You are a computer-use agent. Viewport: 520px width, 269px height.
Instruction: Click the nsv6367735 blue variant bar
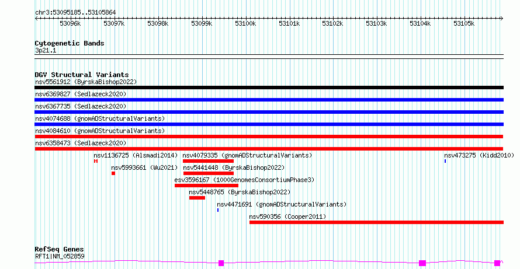[269, 112]
